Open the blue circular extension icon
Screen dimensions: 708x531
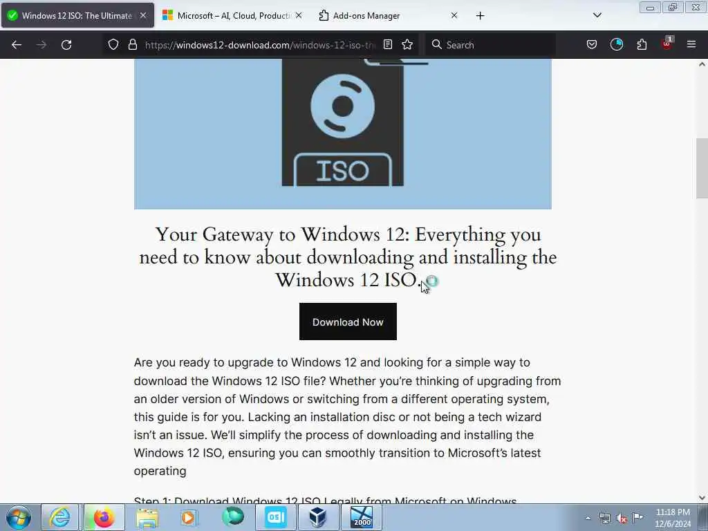(617, 45)
